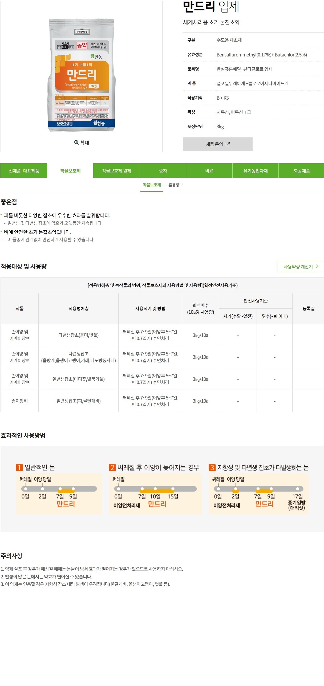Click the 설포닐우레아계+클로로아세타마이드계 value
The width and height of the screenshot is (324, 686).
pos(252,84)
